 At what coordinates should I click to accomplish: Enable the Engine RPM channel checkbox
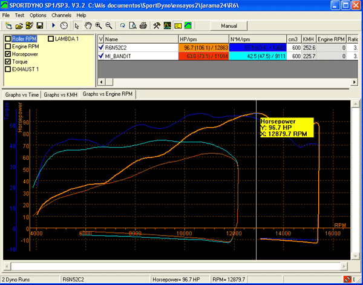click(8, 46)
